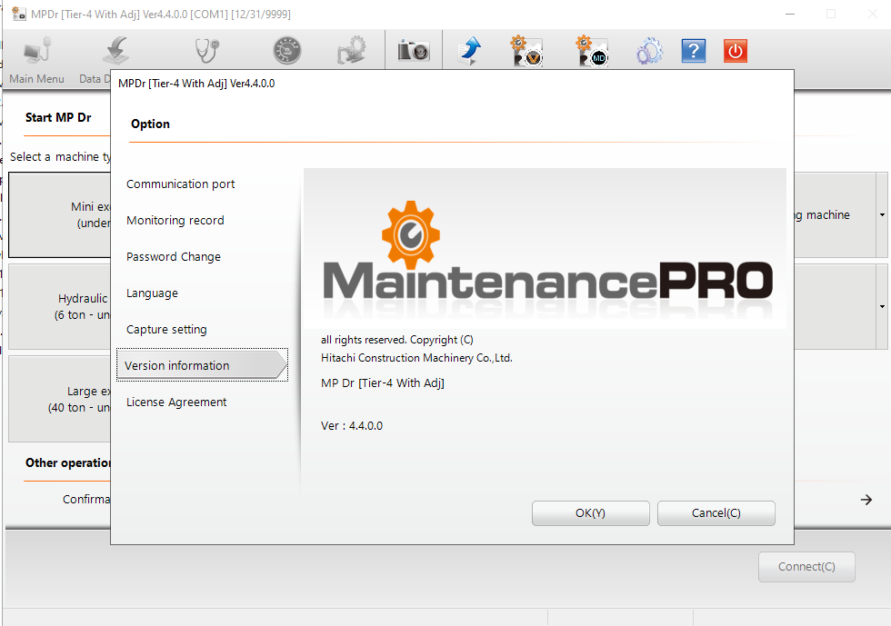Screen dimensions: 891x626
Task: Open the Language settings entry
Action: click(x=152, y=293)
